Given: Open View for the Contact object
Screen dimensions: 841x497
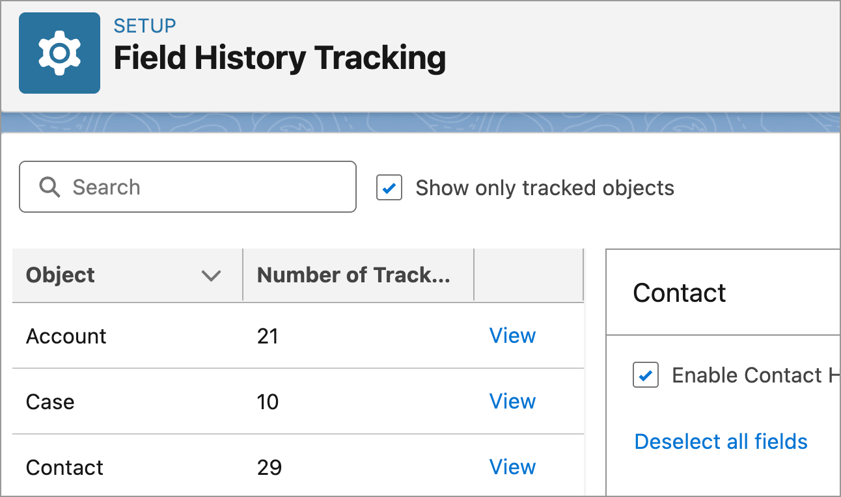Looking at the screenshot, I should (512, 466).
